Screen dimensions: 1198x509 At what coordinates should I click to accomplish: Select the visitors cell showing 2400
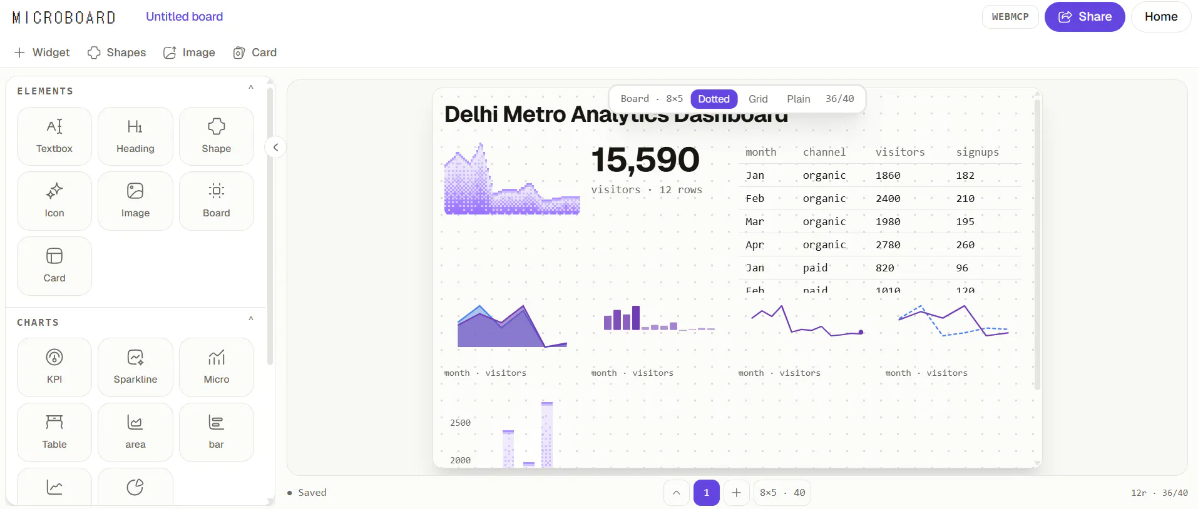pos(888,199)
